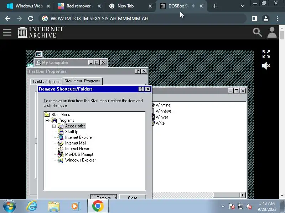
Task: Select the Windows Explorer shortcut
Action: [81, 160]
